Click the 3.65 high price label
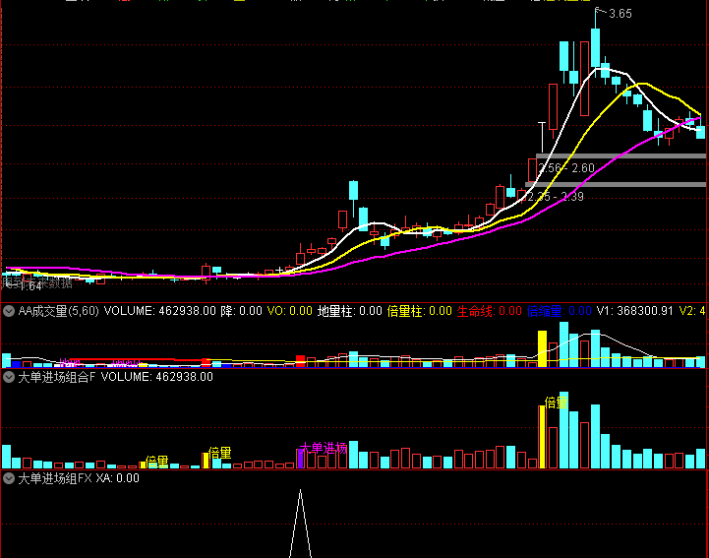The image size is (709, 558). click(x=620, y=14)
